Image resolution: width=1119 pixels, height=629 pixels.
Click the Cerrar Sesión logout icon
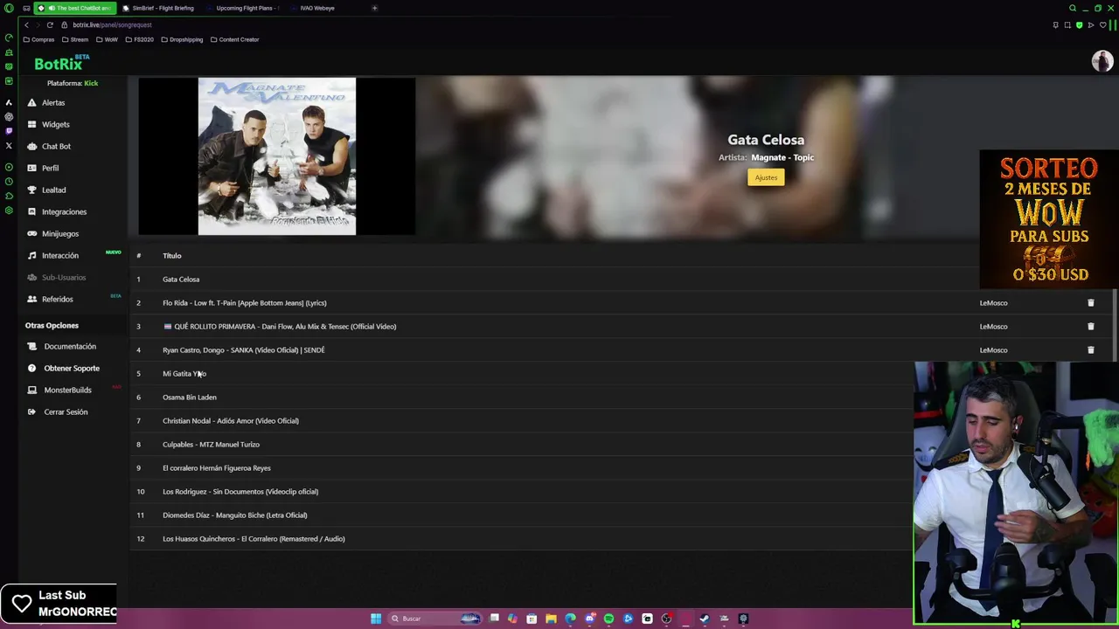point(32,411)
